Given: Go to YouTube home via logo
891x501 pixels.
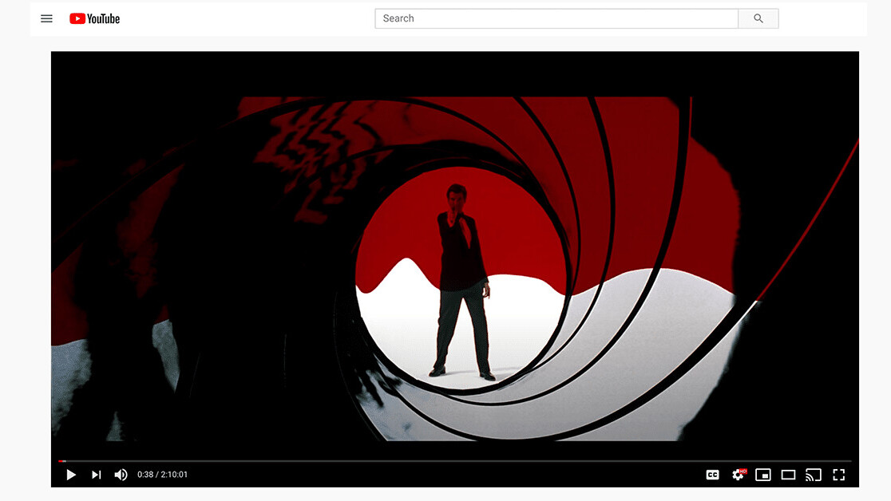Looking at the screenshot, I should [94, 18].
